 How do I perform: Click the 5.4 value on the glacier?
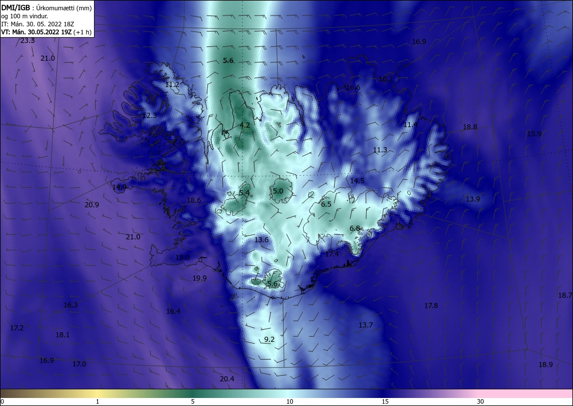(245, 192)
